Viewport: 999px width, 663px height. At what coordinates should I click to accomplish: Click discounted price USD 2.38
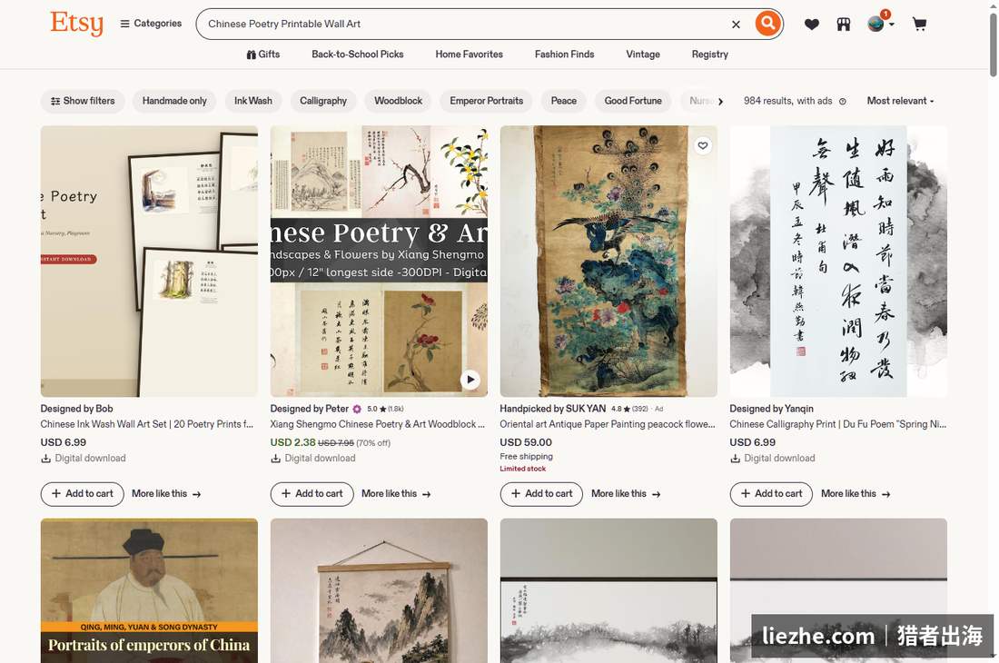292,442
